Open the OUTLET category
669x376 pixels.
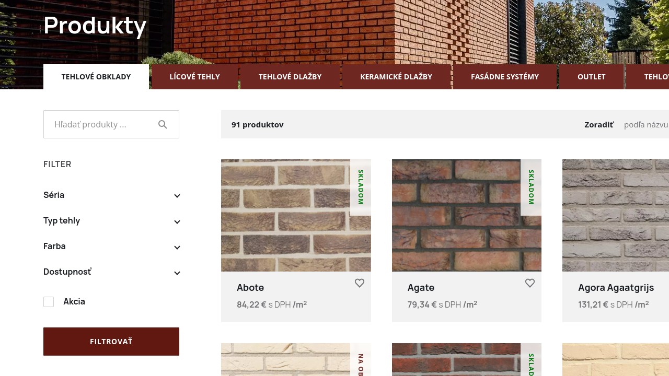pos(591,77)
